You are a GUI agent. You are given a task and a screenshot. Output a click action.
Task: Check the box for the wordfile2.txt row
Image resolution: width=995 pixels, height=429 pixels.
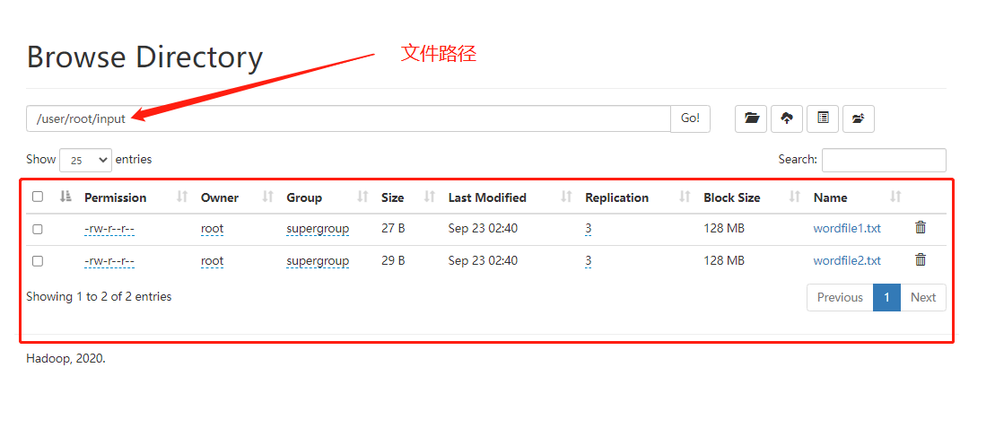pos(38,261)
